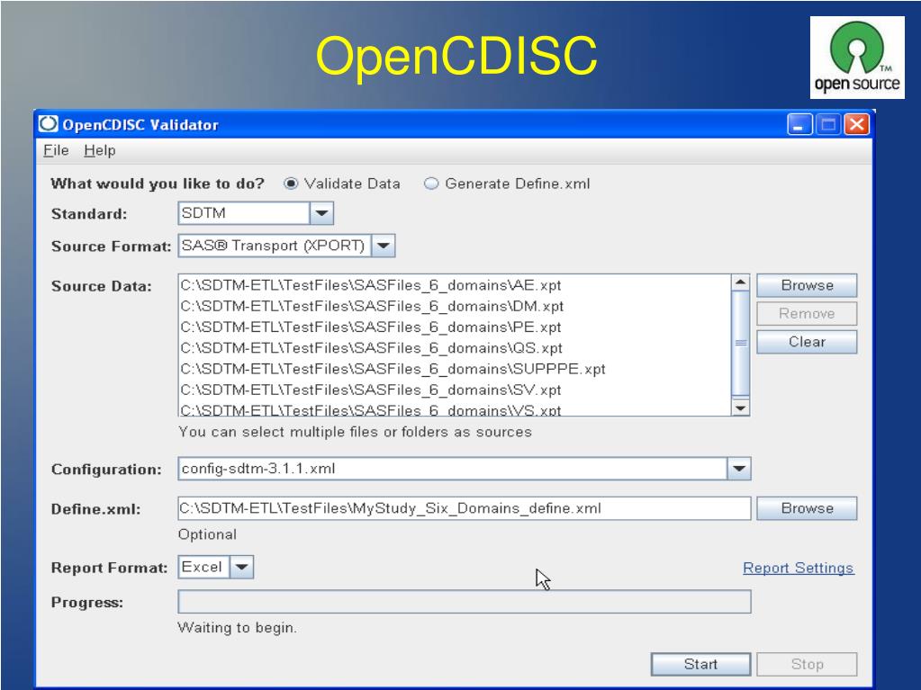Click the OpenCDISC slide title
The height and width of the screenshot is (690, 921).
(x=456, y=56)
